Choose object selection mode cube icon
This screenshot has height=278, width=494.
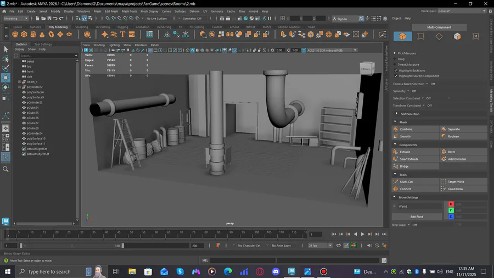[x=402, y=36]
